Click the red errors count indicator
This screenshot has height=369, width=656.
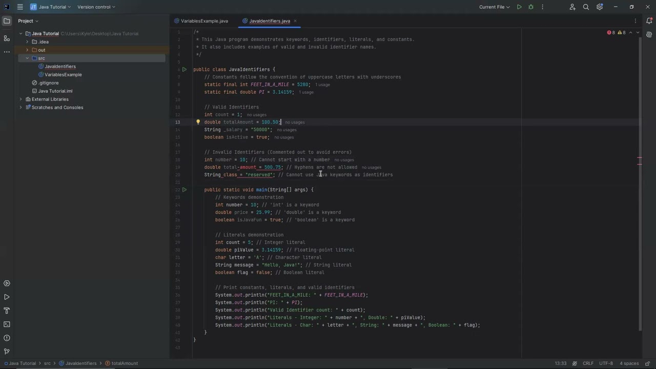click(x=611, y=32)
